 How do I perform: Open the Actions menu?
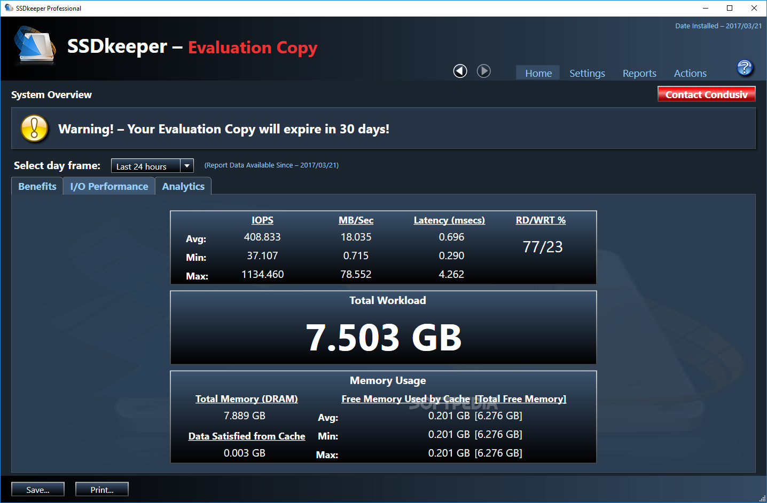point(690,73)
